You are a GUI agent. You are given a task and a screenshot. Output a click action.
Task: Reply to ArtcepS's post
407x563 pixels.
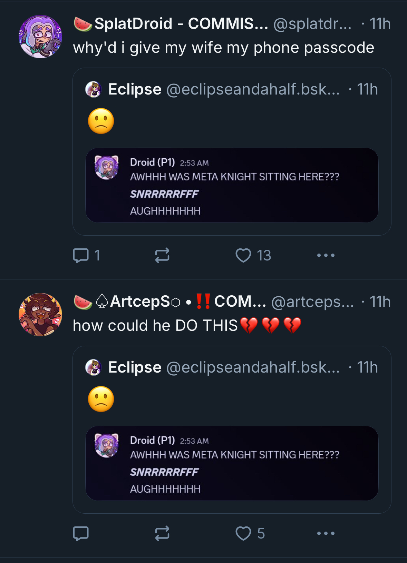(x=81, y=533)
